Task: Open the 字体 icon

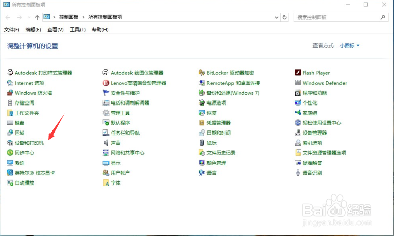Action: 106,182
